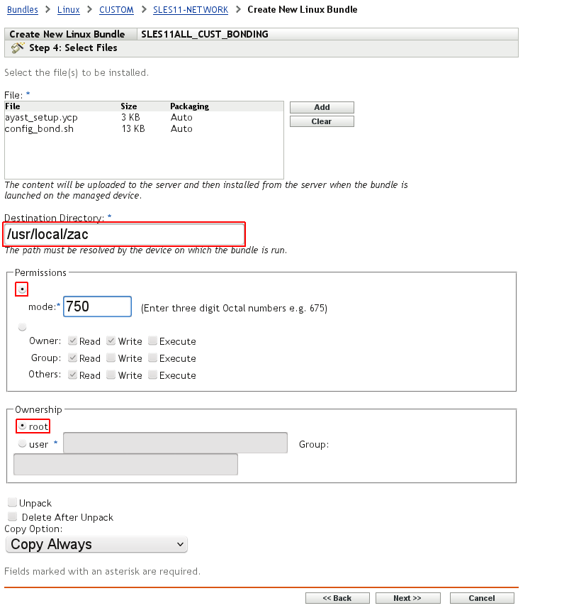Click the Clear files button
The width and height of the screenshot is (569, 608).
(x=322, y=121)
